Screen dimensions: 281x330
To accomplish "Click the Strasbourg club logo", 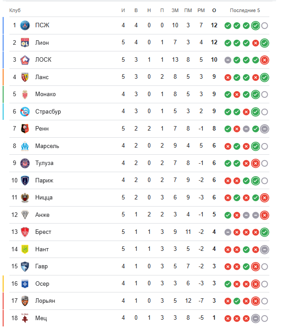I will (x=25, y=111).
